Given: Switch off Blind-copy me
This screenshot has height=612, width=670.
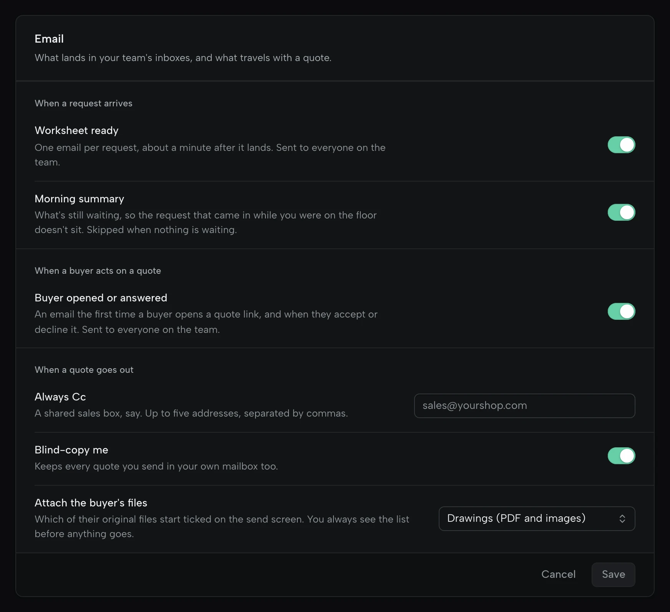Looking at the screenshot, I should [621, 456].
